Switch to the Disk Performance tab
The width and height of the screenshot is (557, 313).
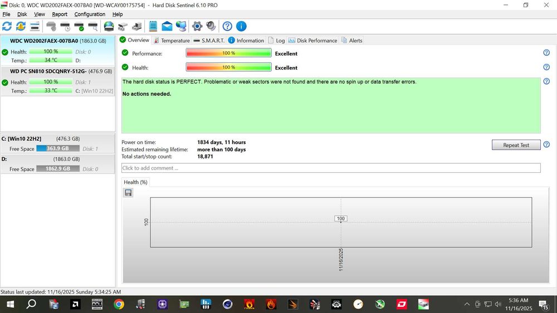(x=312, y=41)
